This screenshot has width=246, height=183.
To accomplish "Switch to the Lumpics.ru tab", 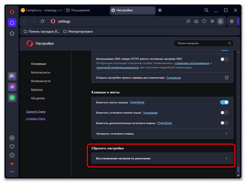I will point(42,10).
